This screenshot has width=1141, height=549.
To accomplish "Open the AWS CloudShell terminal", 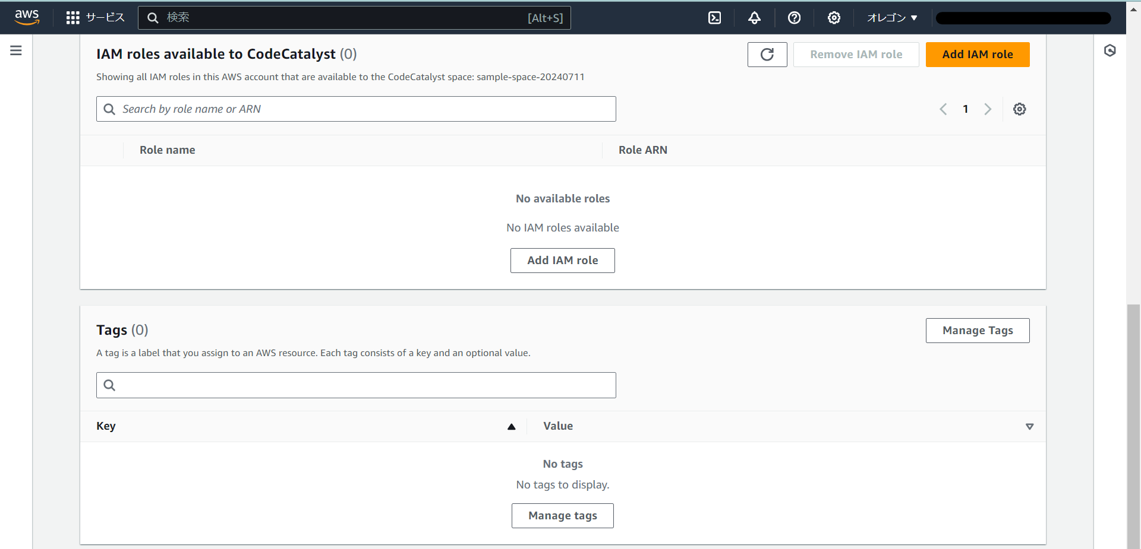I will [714, 18].
